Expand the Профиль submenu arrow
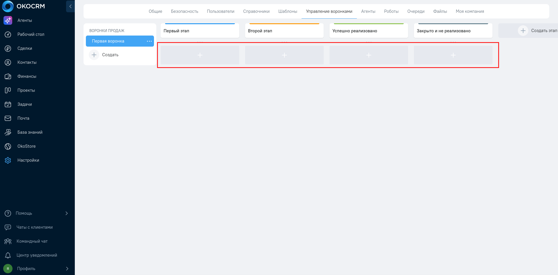Screen dimensions: 558x275 click(67, 269)
